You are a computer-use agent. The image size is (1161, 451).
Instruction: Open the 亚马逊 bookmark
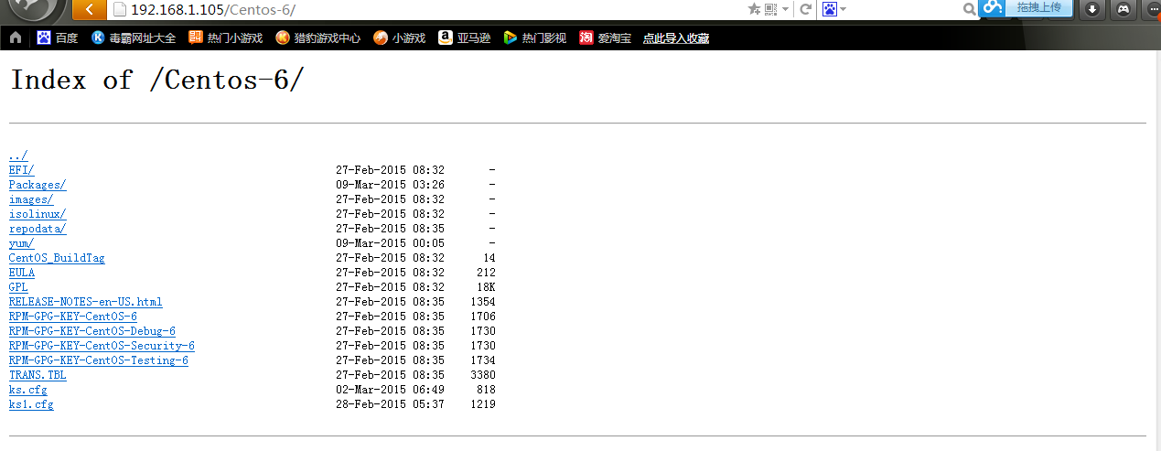(x=464, y=38)
